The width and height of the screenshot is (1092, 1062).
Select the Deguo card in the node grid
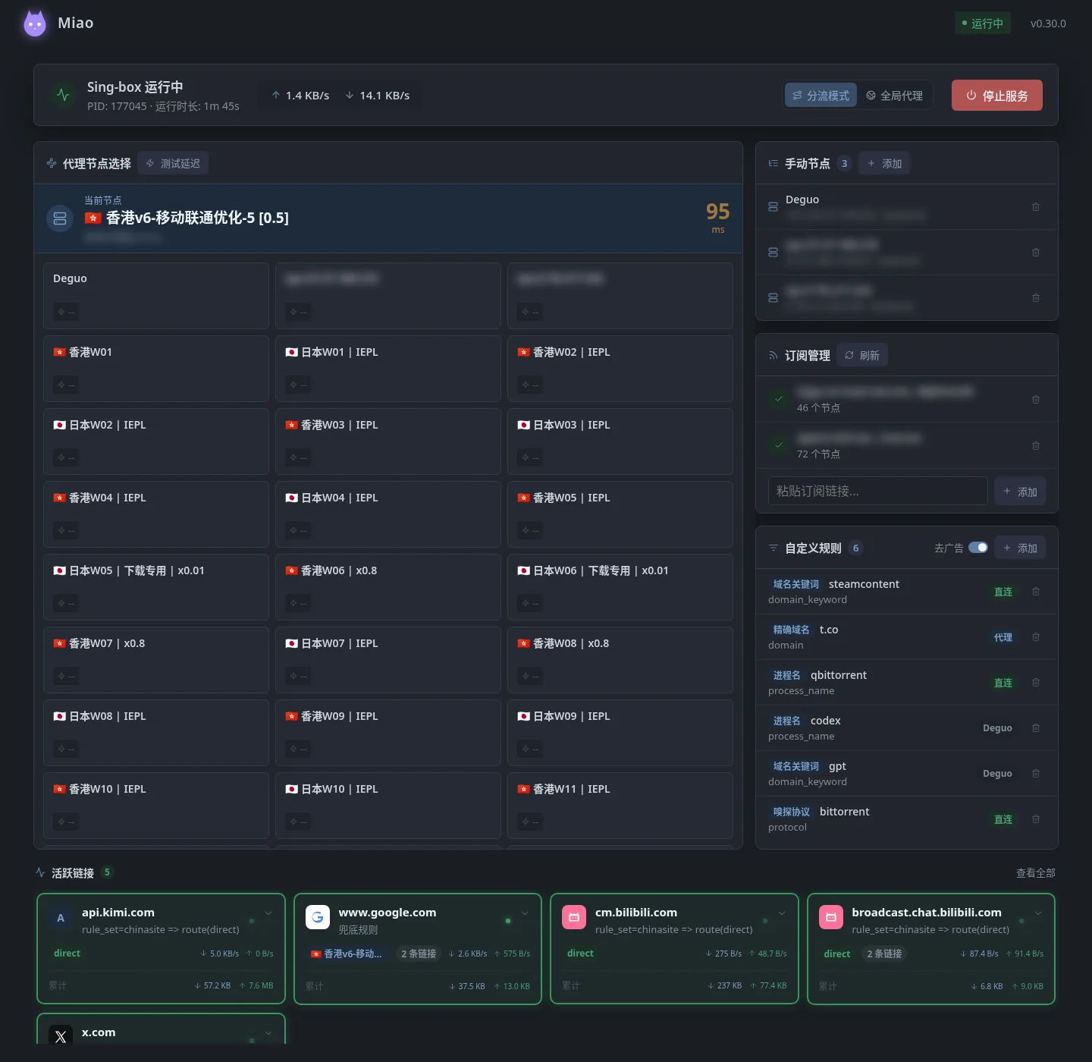(x=156, y=296)
